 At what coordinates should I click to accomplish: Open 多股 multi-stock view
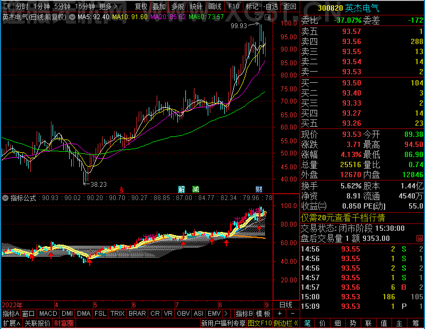pyautogui.click(x=178, y=6)
